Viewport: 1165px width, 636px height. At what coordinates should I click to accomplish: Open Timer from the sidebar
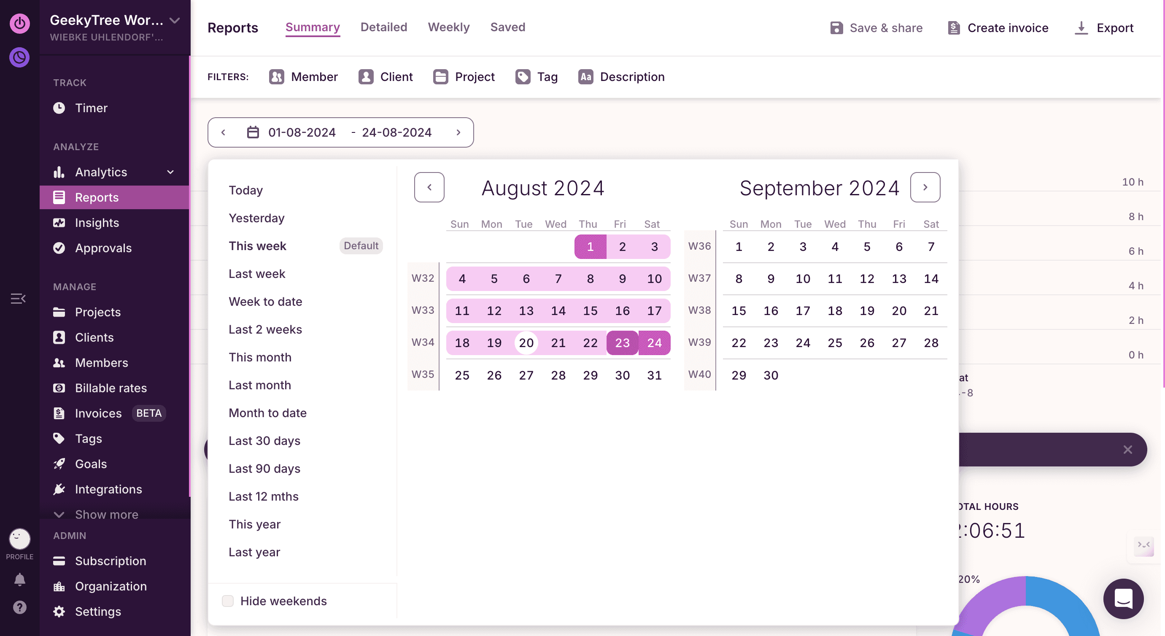click(91, 108)
